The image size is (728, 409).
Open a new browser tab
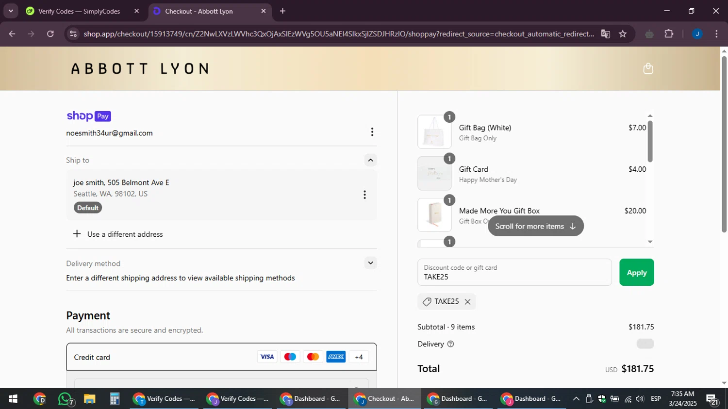[282, 11]
